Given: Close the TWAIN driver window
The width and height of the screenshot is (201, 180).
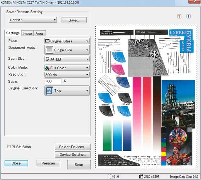Looking at the screenshot, I should click(194, 2).
